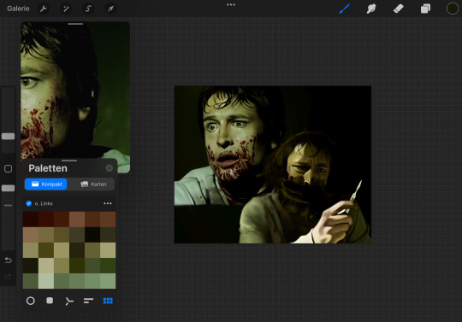Open the Palettes grid tab
Screen dimensions: 462x322
pos(108,301)
